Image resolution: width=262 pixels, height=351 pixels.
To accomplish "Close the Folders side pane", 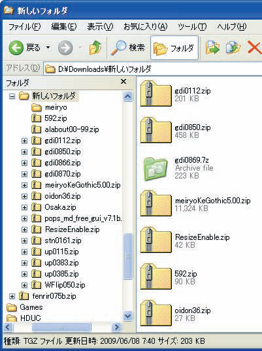I will 123,82.
